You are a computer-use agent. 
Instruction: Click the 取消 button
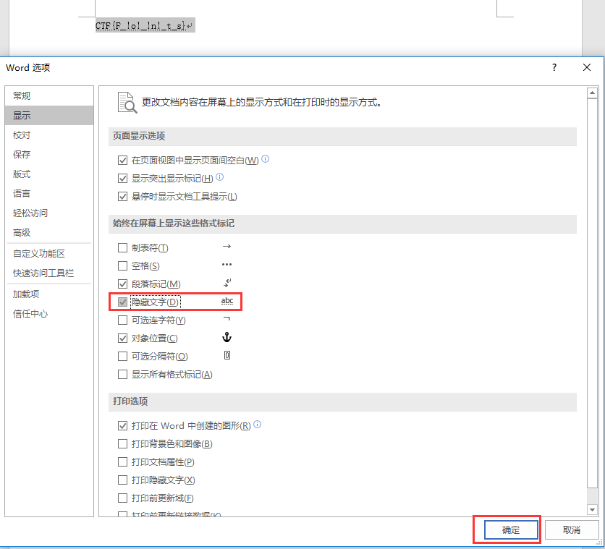point(571,530)
